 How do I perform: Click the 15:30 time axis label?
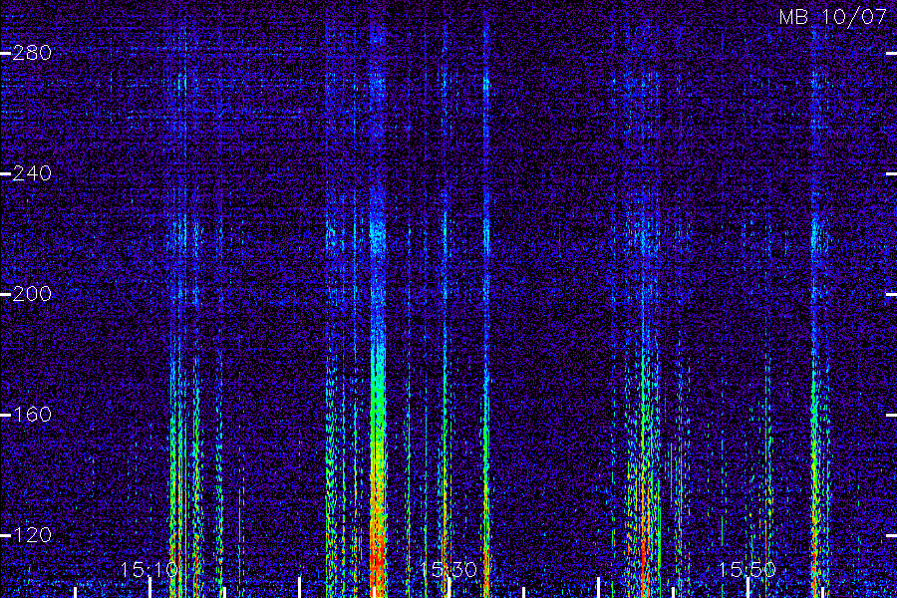click(448, 570)
